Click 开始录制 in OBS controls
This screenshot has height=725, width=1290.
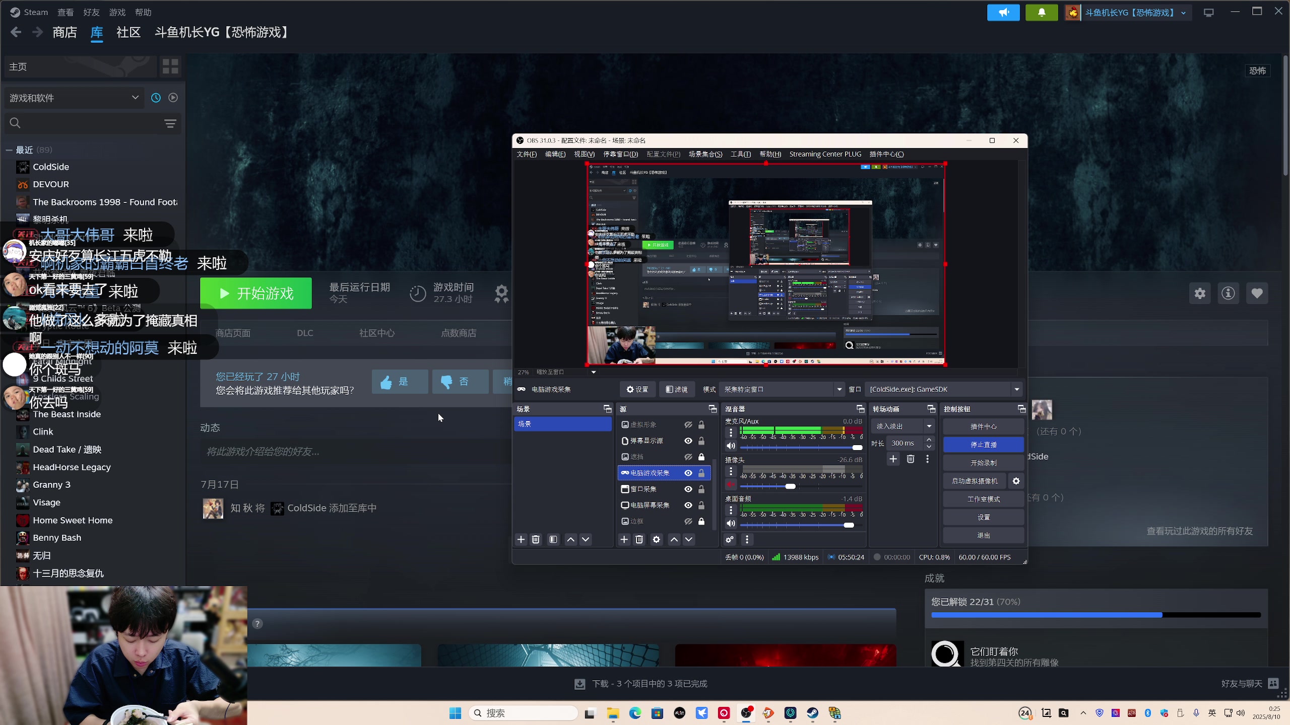click(x=983, y=463)
